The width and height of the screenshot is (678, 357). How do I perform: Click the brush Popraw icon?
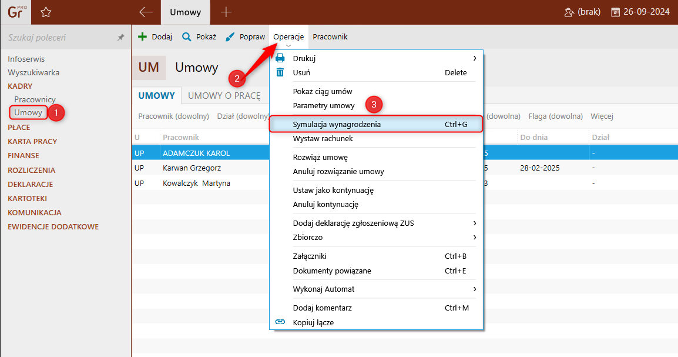(x=230, y=37)
